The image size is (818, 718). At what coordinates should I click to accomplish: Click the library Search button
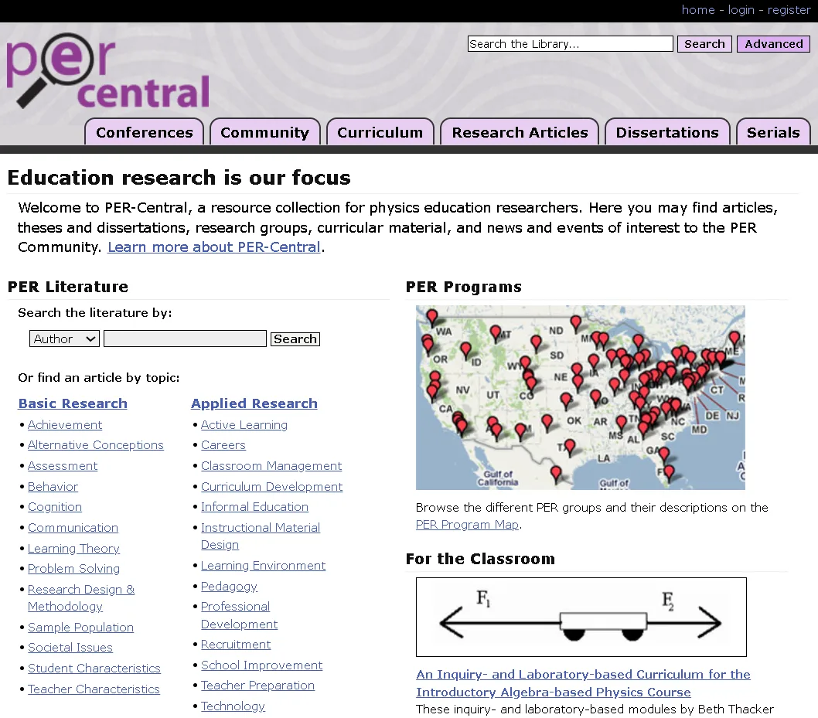tap(704, 43)
